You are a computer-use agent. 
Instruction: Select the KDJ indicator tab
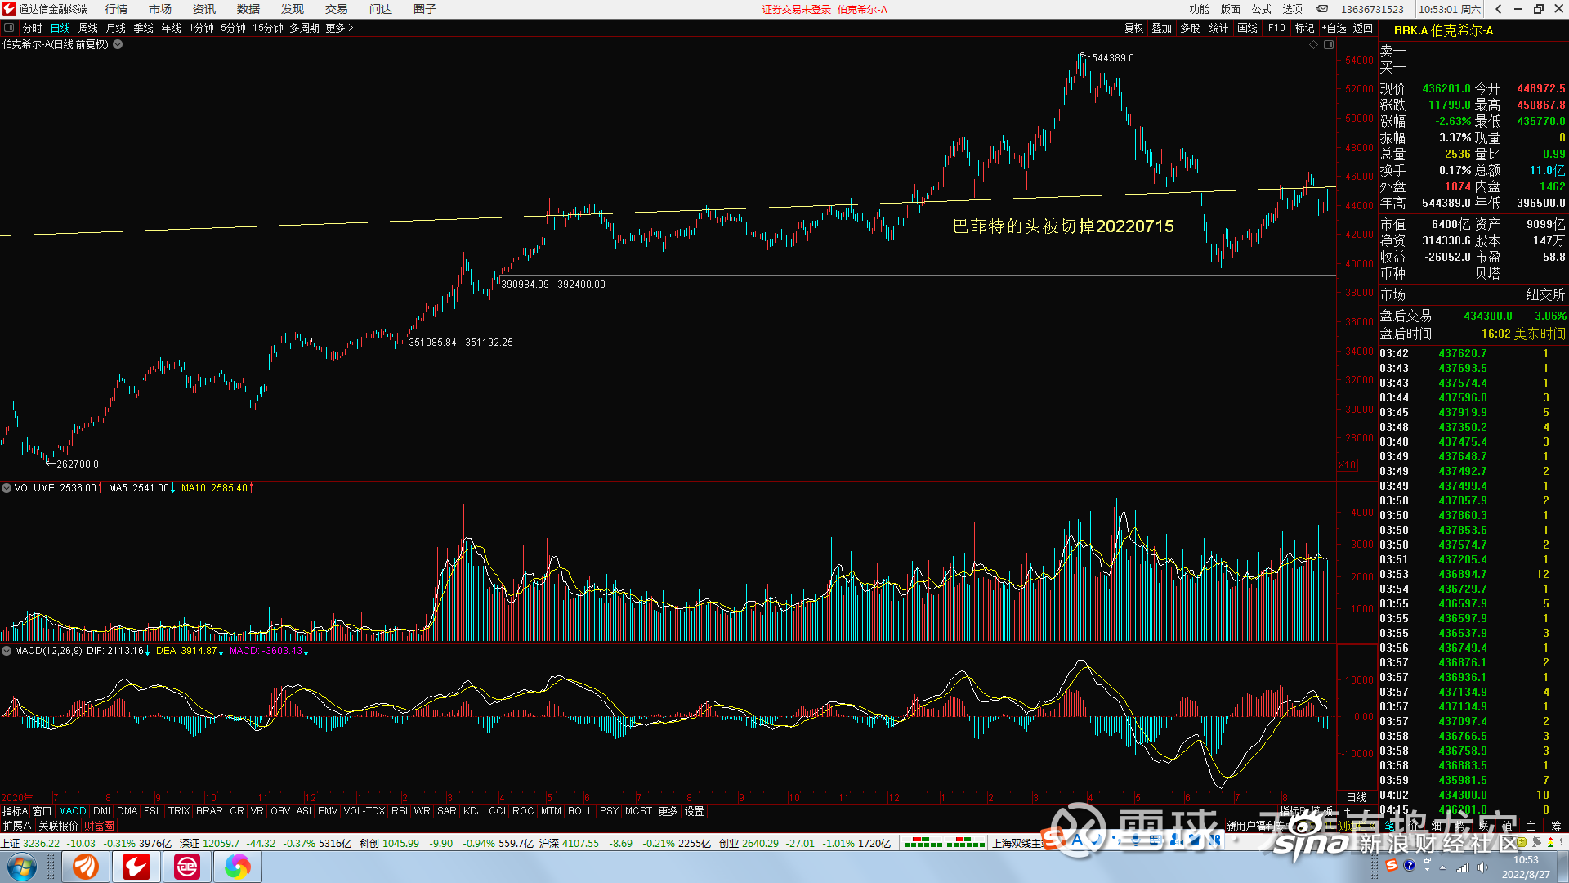[472, 811]
